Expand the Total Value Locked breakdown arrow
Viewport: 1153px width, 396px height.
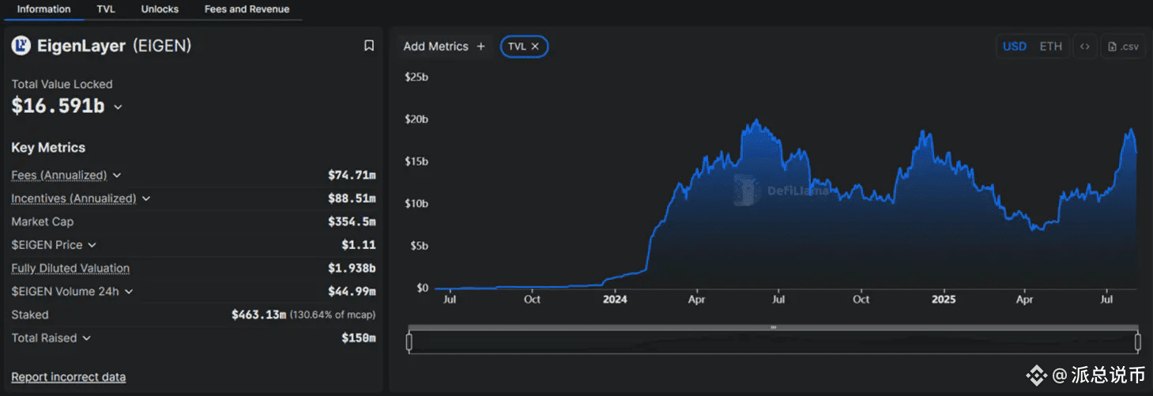click(119, 107)
